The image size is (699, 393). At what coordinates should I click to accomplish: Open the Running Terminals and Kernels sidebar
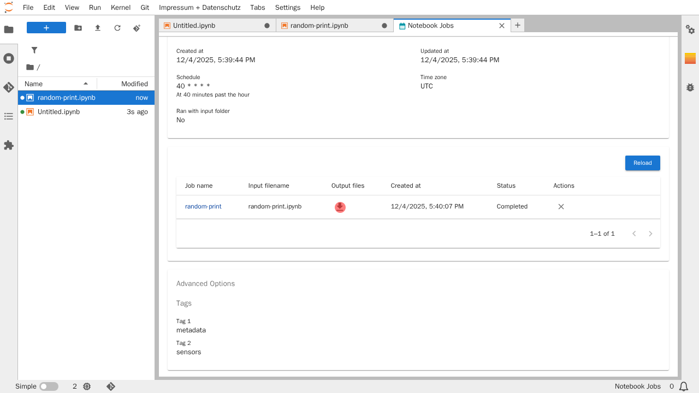pyautogui.click(x=9, y=58)
